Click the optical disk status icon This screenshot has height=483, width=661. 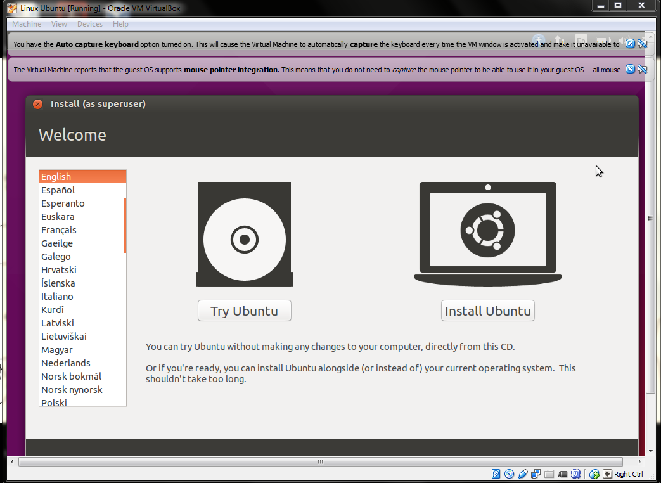[510, 473]
